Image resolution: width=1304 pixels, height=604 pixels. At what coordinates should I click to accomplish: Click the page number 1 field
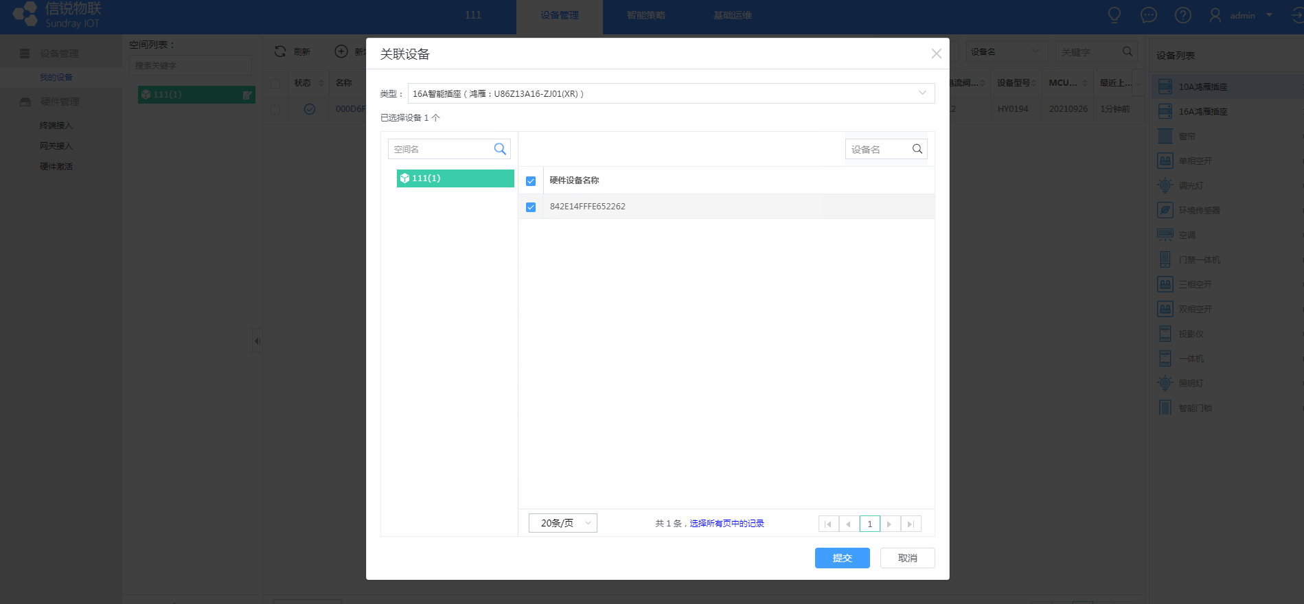pos(870,524)
